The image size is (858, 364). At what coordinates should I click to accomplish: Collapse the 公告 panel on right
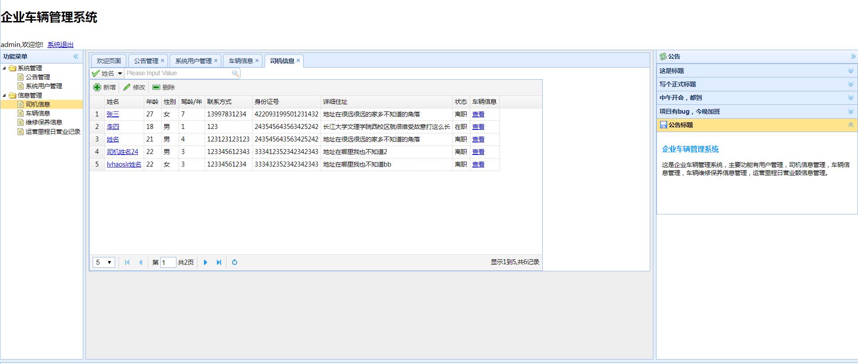point(853,56)
